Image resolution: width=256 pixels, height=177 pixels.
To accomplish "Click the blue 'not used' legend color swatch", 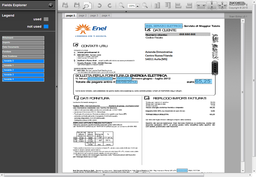I will click(x=46, y=27).
